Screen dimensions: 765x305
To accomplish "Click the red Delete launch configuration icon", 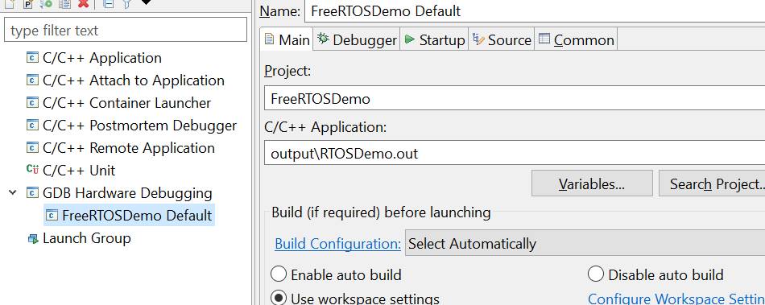I will pyautogui.click(x=84, y=3).
